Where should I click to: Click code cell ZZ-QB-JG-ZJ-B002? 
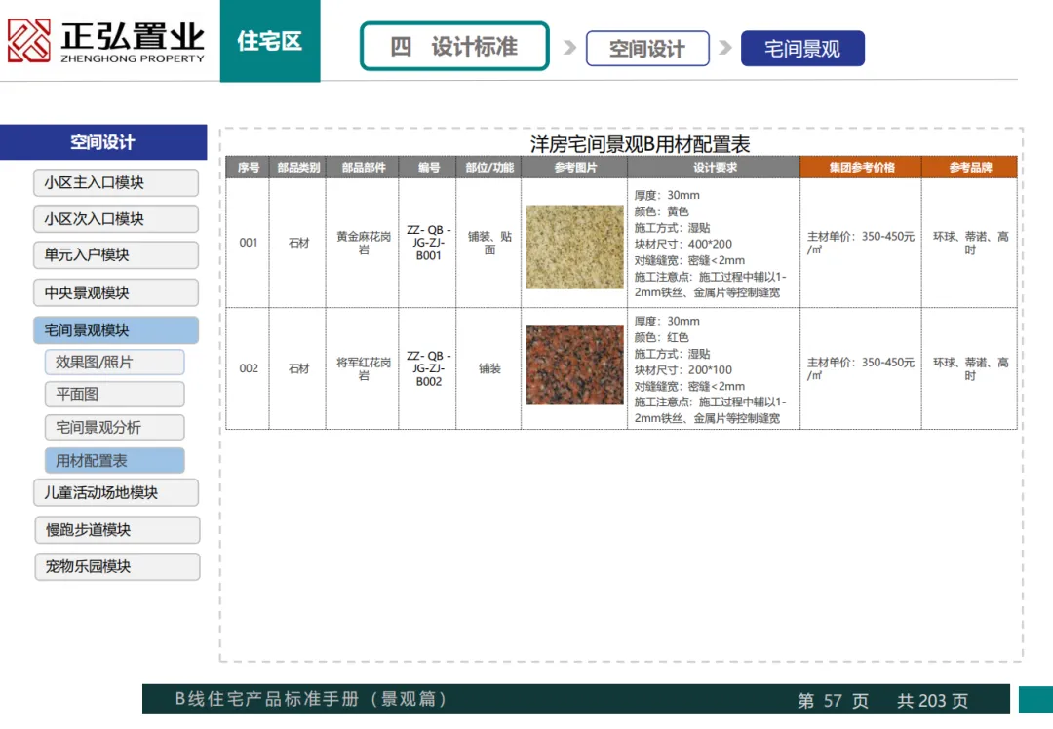coord(428,368)
